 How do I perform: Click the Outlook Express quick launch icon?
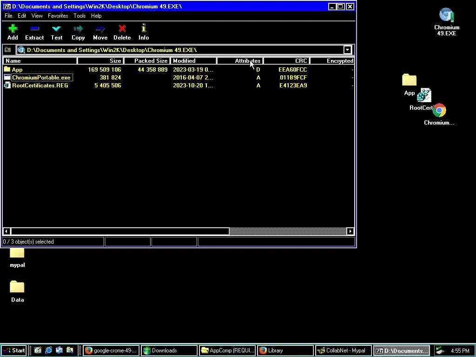tap(59, 350)
